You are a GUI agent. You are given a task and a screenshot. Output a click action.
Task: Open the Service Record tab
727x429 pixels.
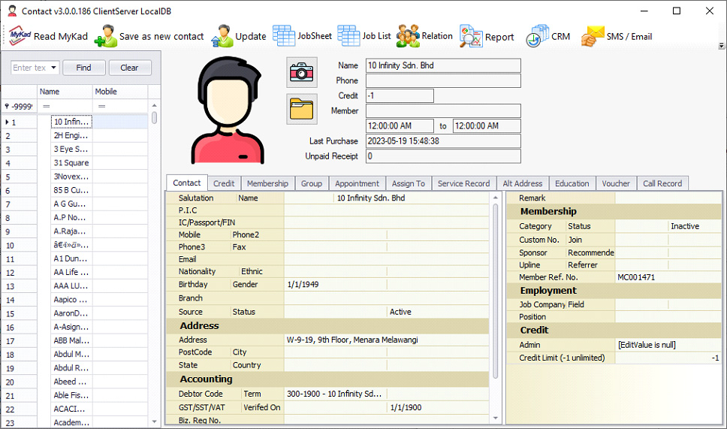(463, 183)
